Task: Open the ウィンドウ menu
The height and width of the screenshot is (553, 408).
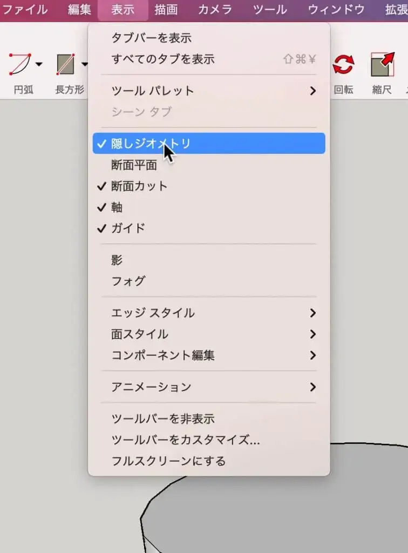Action: 336,10
